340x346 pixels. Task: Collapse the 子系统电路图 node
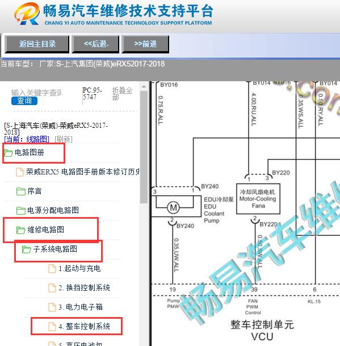(x=55, y=249)
